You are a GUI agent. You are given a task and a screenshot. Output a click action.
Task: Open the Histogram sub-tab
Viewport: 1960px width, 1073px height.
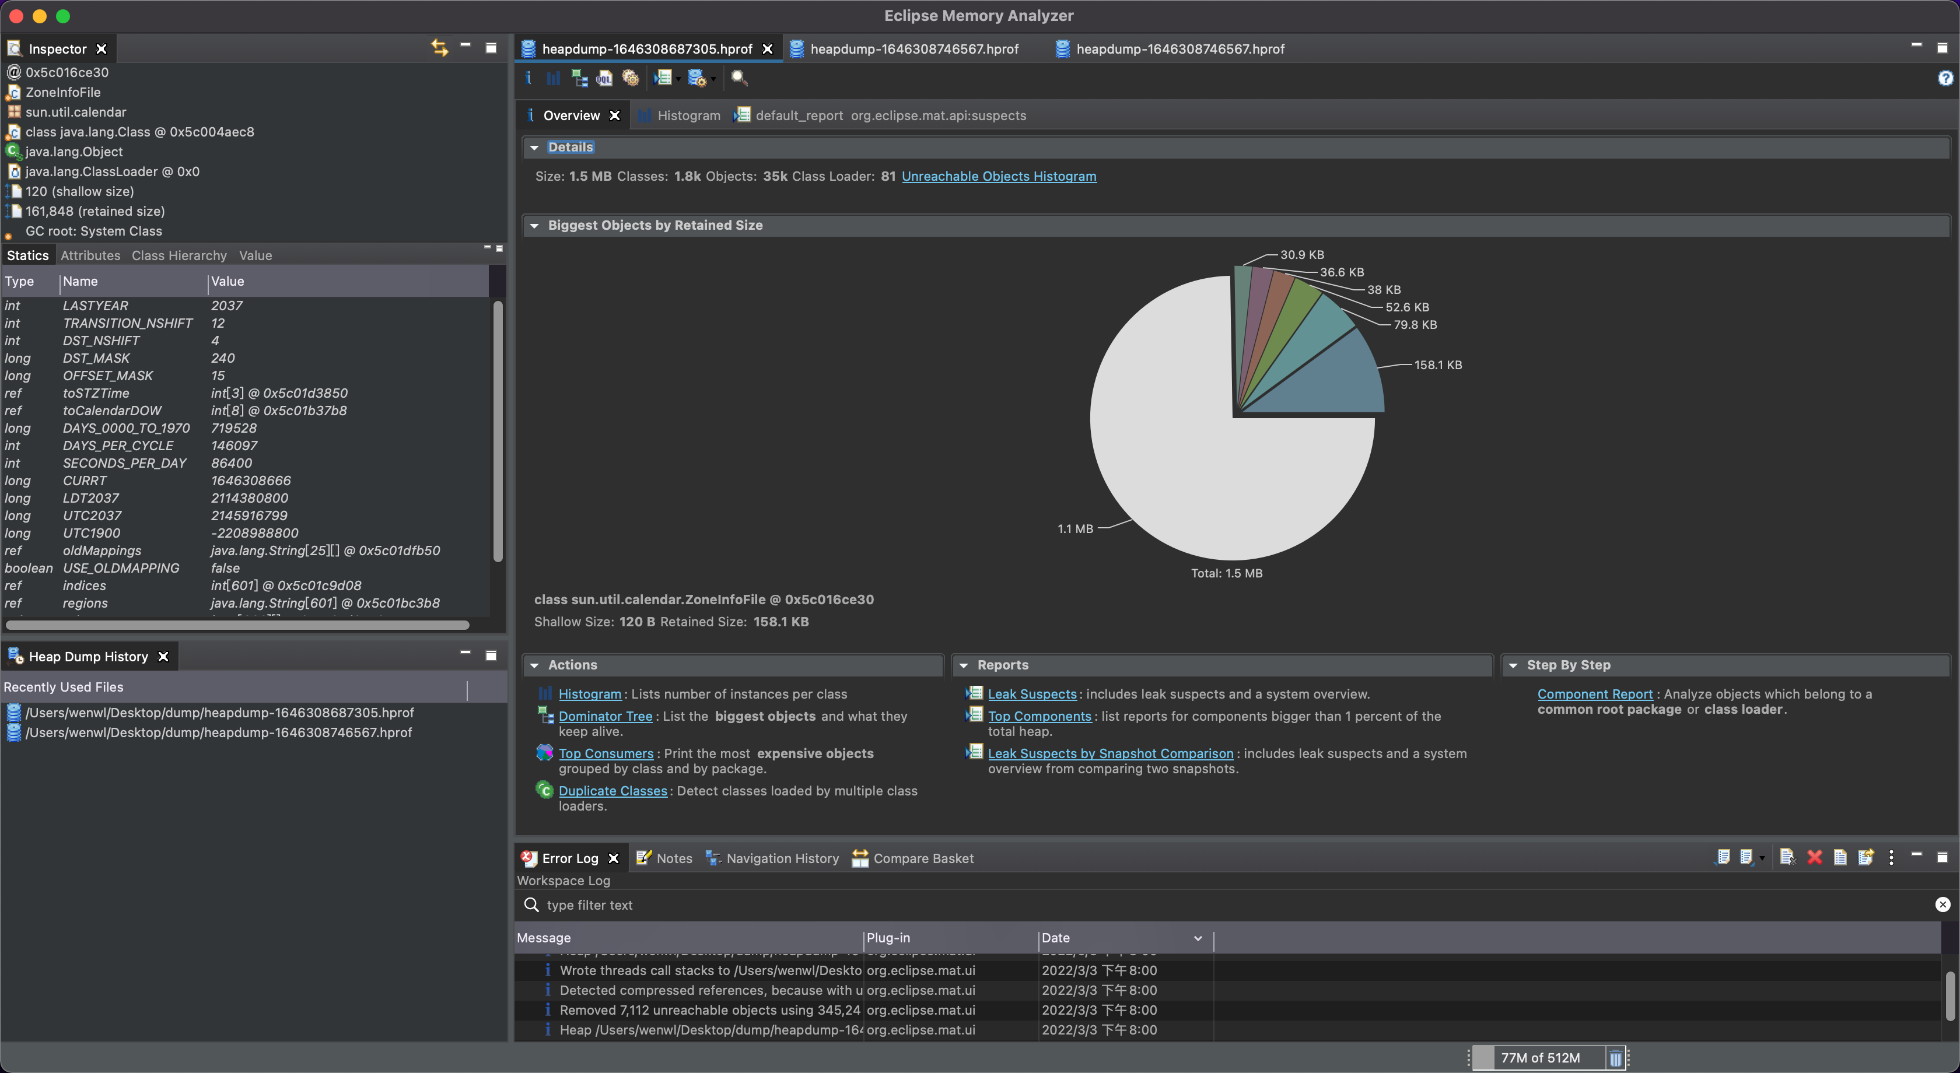(680, 115)
